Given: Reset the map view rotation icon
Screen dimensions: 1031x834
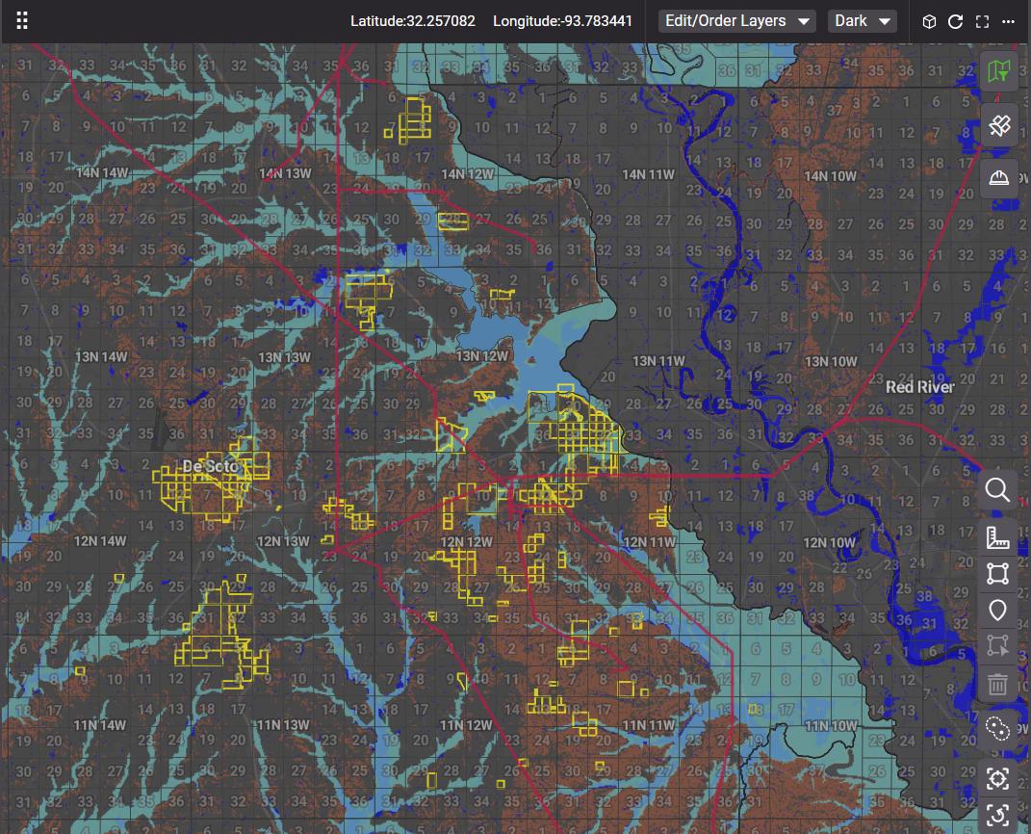Looking at the screenshot, I should (x=998, y=817).
